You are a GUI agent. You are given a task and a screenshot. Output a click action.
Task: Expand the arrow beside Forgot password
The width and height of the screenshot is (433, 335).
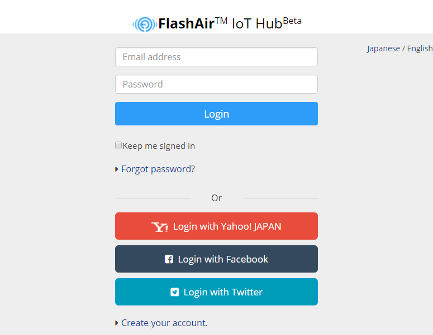[x=117, y=169]
